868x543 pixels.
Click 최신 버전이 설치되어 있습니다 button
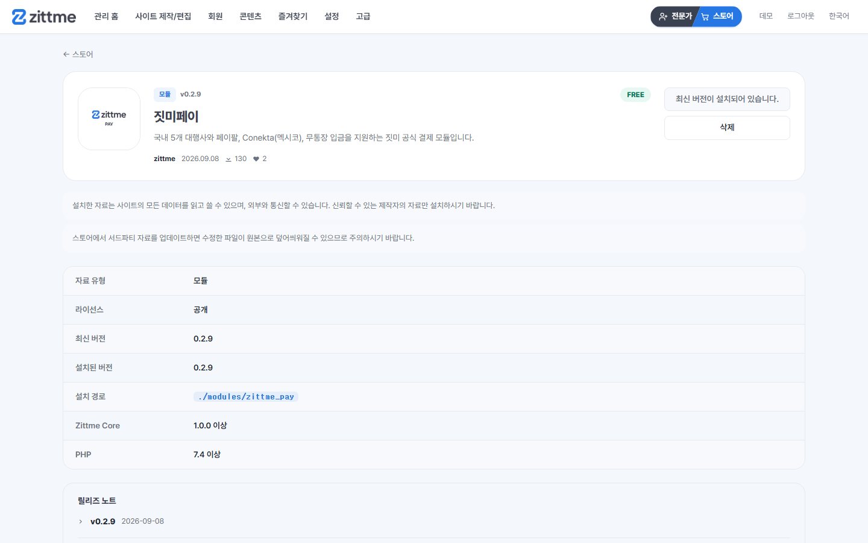(727, 100)
